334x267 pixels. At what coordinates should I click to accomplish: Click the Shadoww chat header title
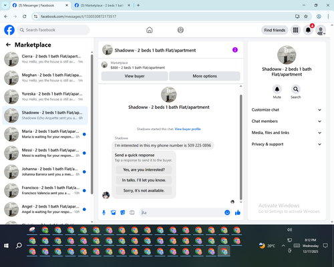click(155, 50)
